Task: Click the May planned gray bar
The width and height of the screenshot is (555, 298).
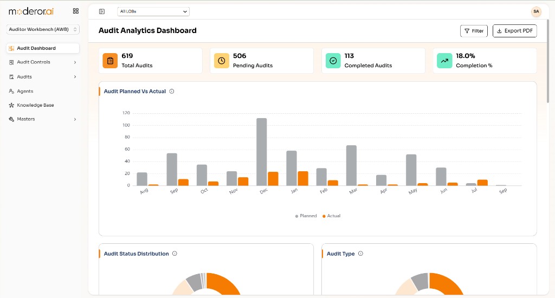Action: (411, 170)
